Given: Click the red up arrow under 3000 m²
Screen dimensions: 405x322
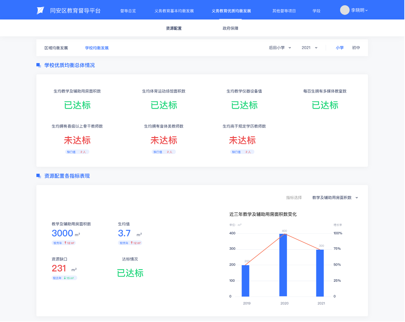Looking at the screenshot, I should [66, 243].
